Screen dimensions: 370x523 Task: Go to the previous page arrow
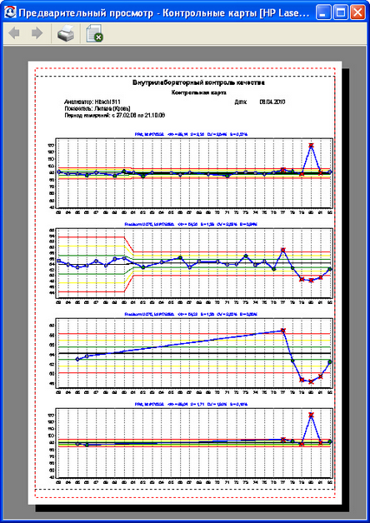[14, 33]
